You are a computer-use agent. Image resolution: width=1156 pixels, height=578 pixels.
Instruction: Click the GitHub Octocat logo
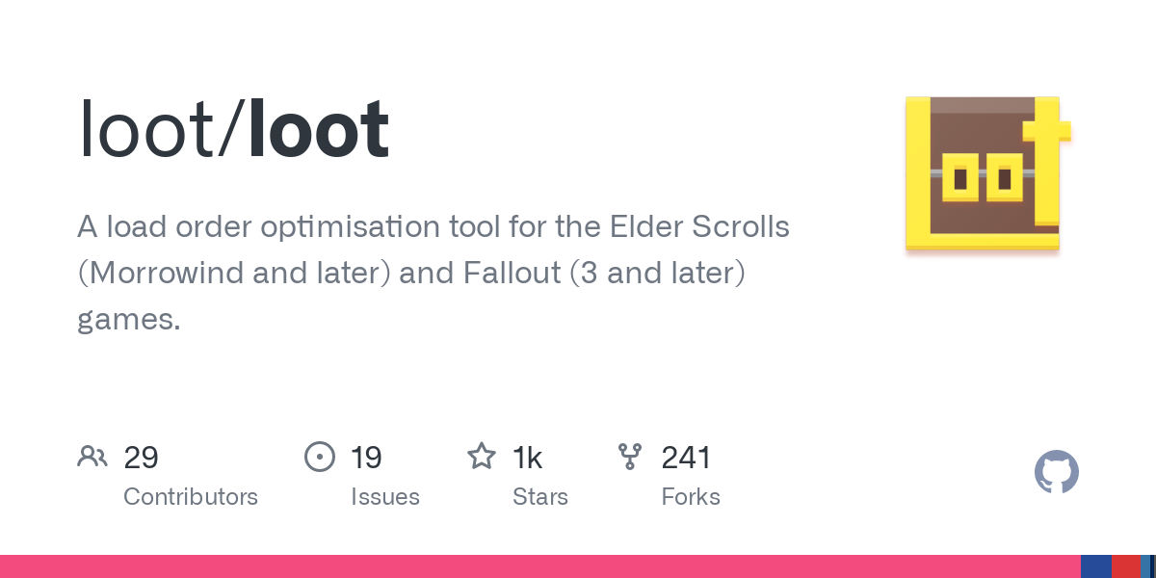tap(1057, 473)
